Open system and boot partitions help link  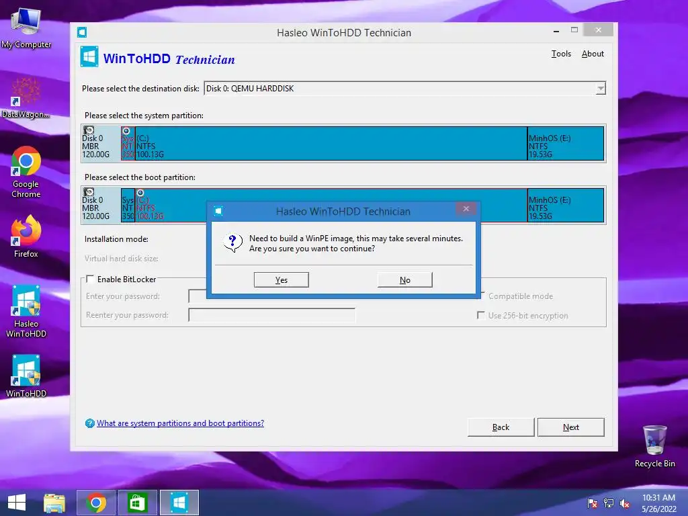[x=180, y=423]
